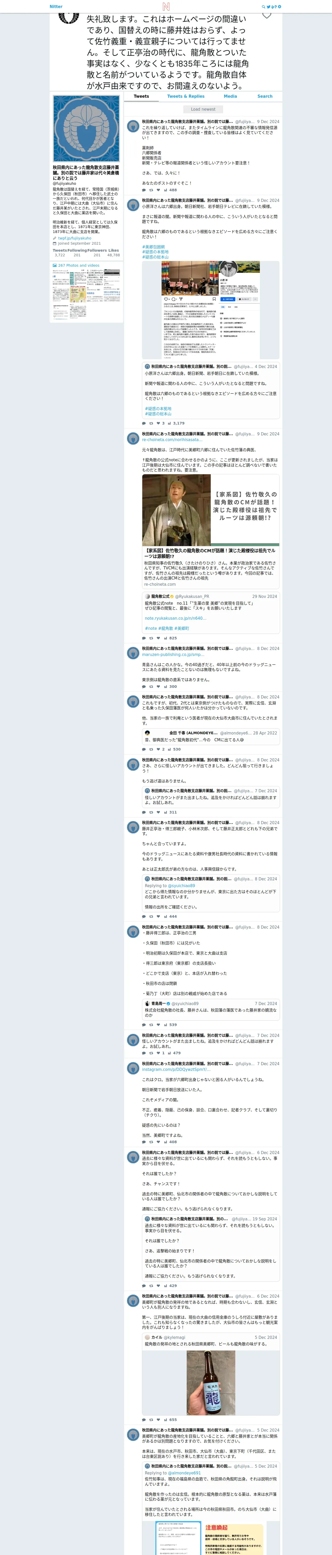Viewport: 332px width, 1555px height.
Task: Click the 3,179 views stat icon
Action: coord(170,423)
